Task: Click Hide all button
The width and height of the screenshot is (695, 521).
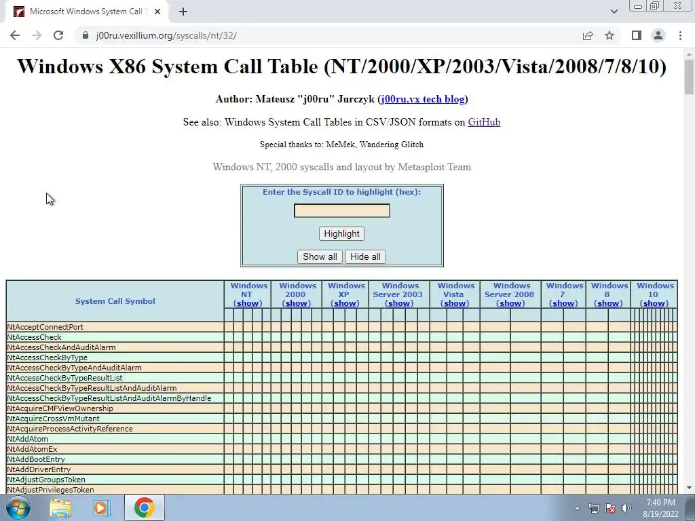Action: 365,256
